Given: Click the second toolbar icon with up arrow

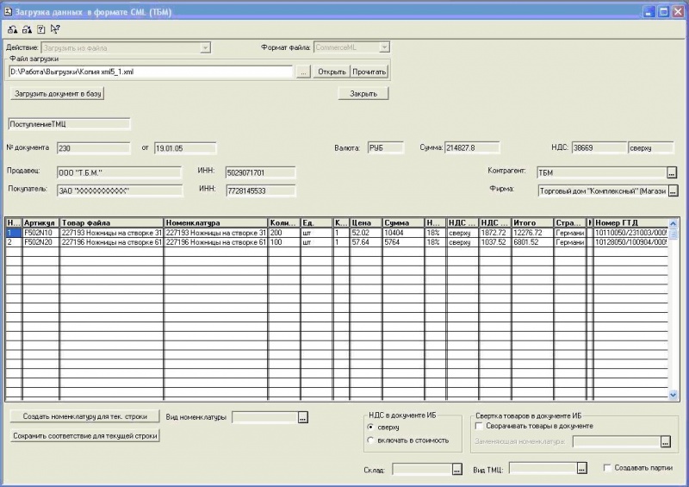Looking at the screenshot, I should (x=27, y=29).
